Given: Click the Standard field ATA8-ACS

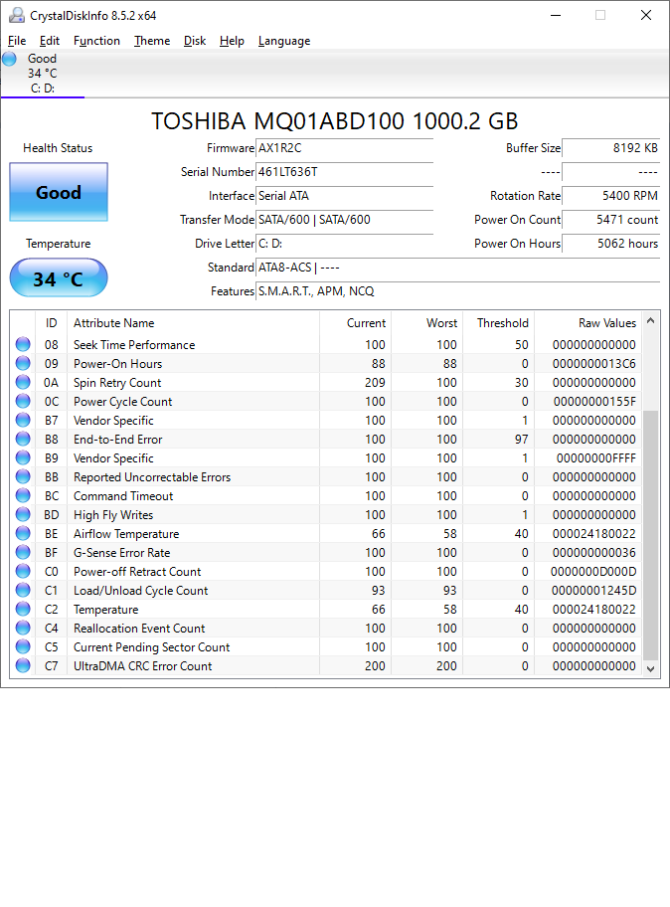Looking at the screenshot, I should [458, 268].
